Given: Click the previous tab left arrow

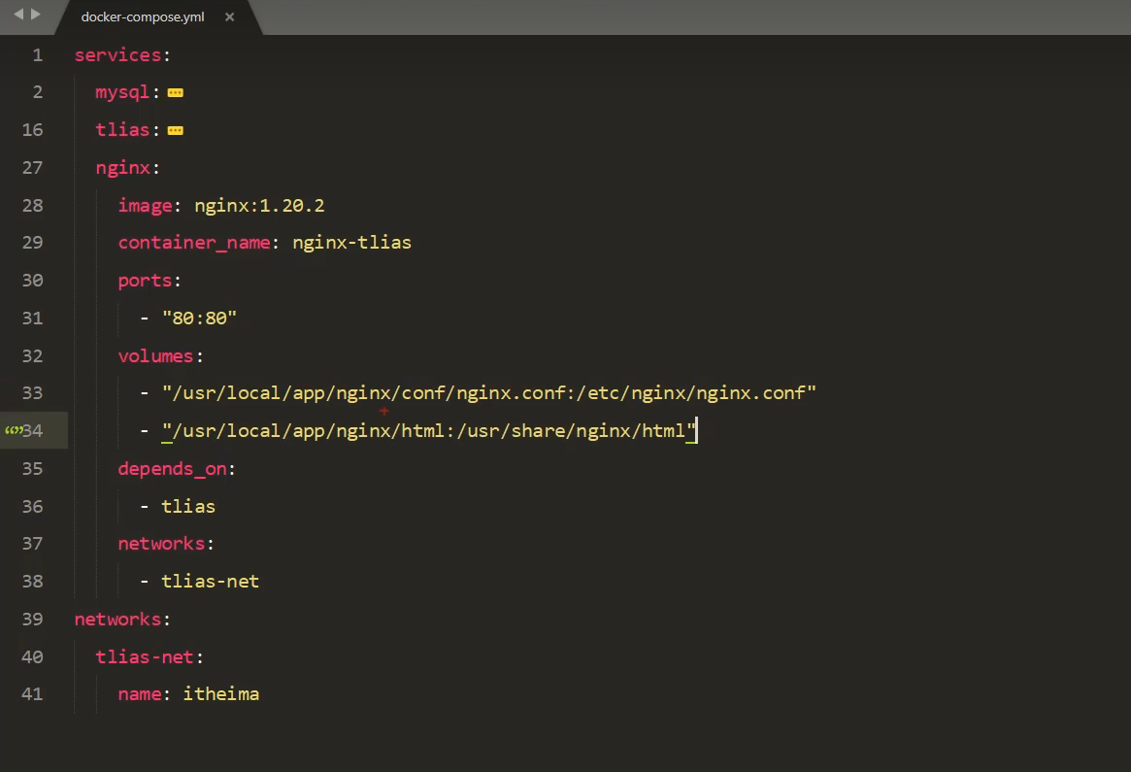Looking at the screenshot, I should 18,14.
